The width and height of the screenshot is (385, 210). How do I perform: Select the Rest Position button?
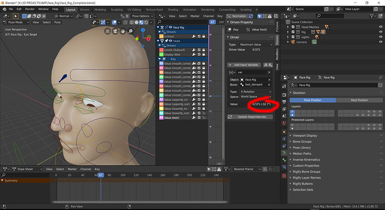(359, 100)
